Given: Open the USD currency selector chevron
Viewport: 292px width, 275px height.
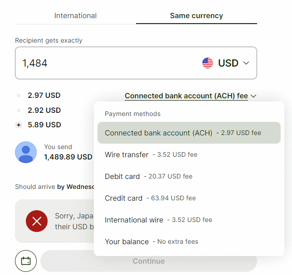Looking at the screenshot, I should [246, 63].
